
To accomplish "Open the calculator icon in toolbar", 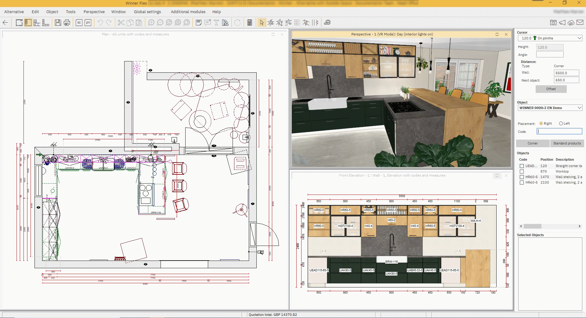I will [x=249, y=23].
